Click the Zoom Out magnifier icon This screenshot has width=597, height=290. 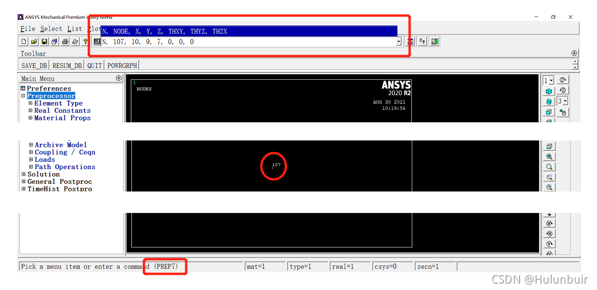tap(549, 167)
